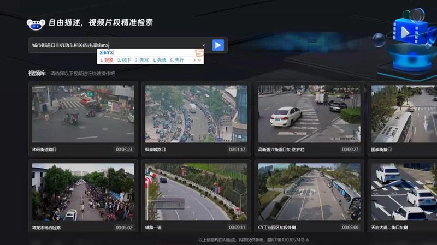Open the 00:00:27 white sedan crosswalk video

309,114
